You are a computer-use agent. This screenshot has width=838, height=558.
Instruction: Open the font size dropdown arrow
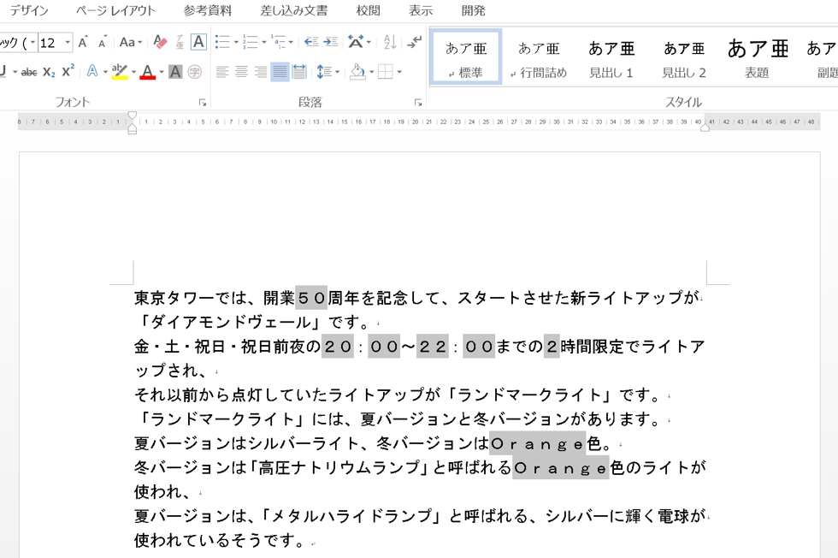click(68, 42)
